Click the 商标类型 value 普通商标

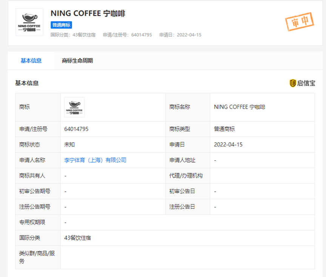(x=224, y=129)
